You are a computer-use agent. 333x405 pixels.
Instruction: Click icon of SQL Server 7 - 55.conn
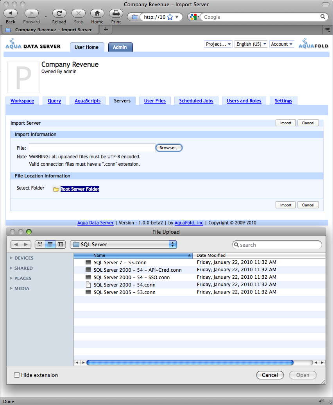pos(88,262)
